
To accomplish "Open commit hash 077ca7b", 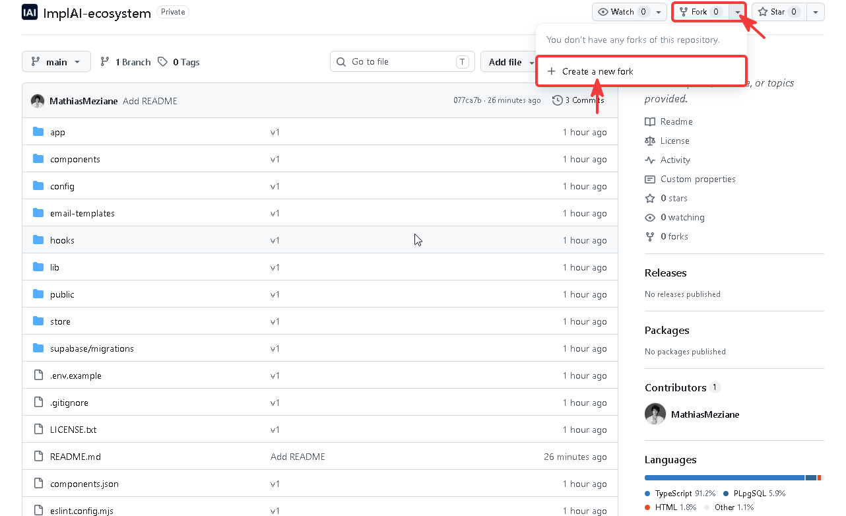I will point(468,100).
